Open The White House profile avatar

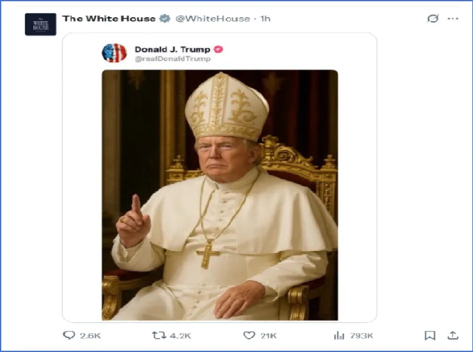41,24
